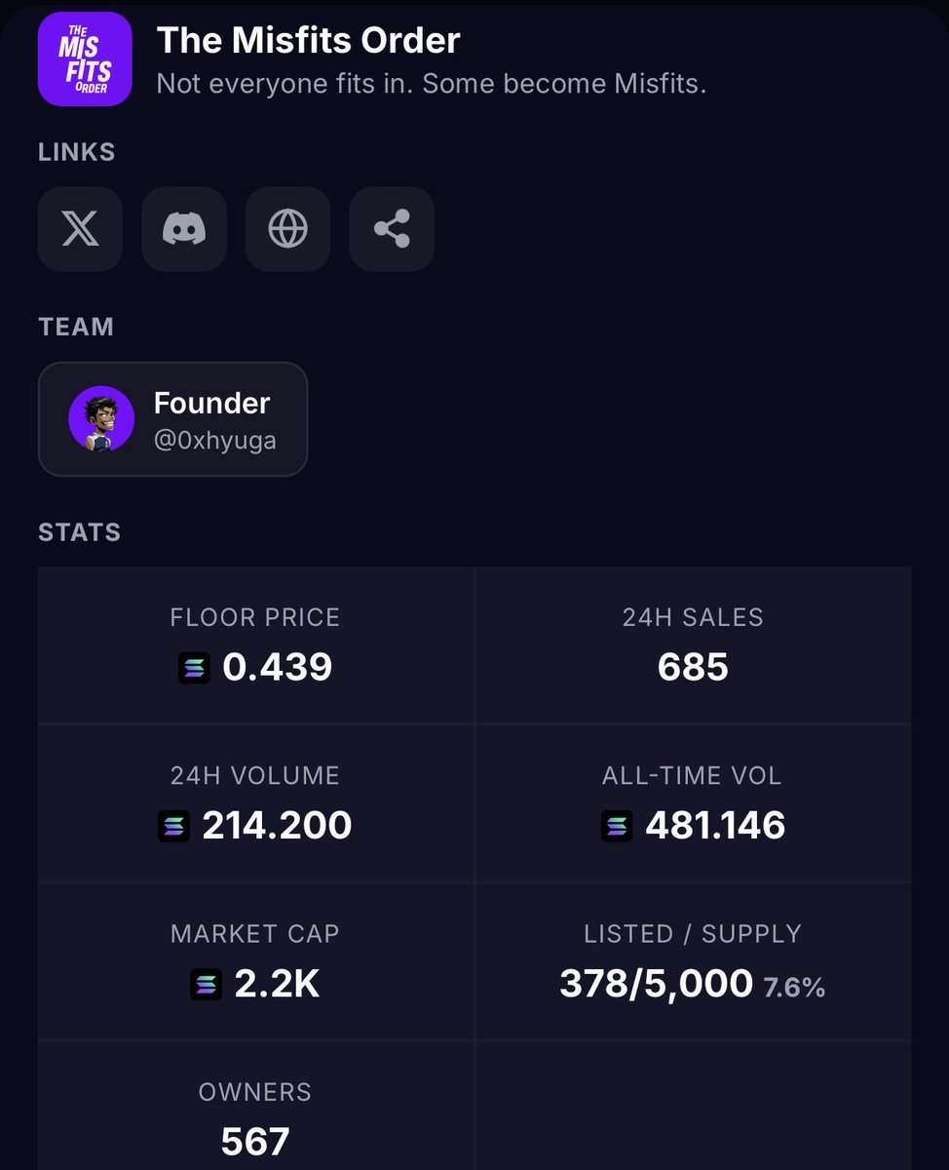The image size is (949, 1170).
Task: Select the 24H Sales 685 stat
Action: [693, 645]
